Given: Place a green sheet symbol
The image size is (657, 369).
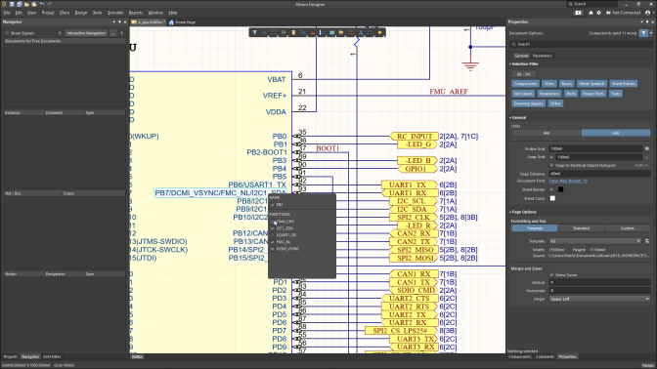Looking at the screenshot, I should [331, 32].
